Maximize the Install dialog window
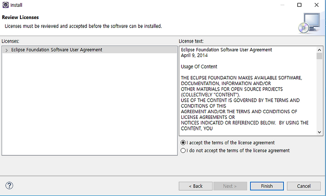This screenshot has height=196, width=326. click(299, 5)
